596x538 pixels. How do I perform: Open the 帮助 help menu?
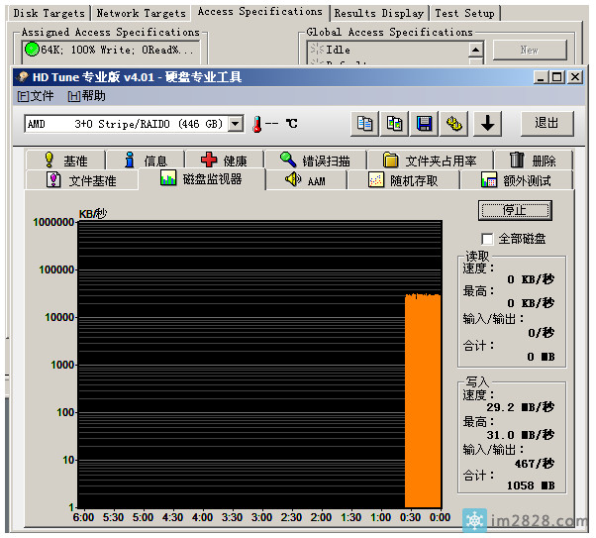pos(87,96)
